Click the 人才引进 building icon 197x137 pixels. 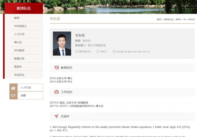[13, 88]
